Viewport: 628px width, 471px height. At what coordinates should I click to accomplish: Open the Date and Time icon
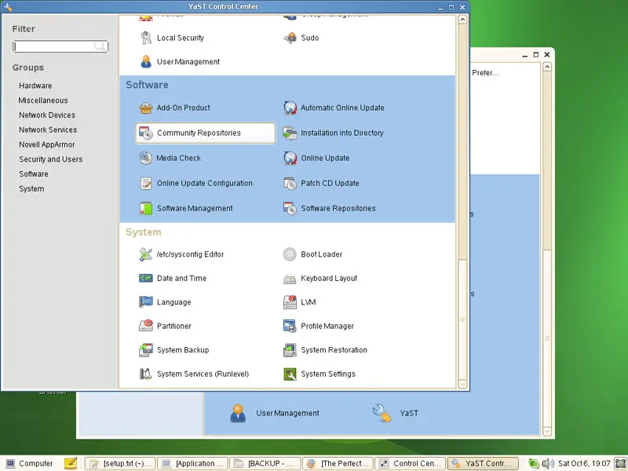[146, 279]
